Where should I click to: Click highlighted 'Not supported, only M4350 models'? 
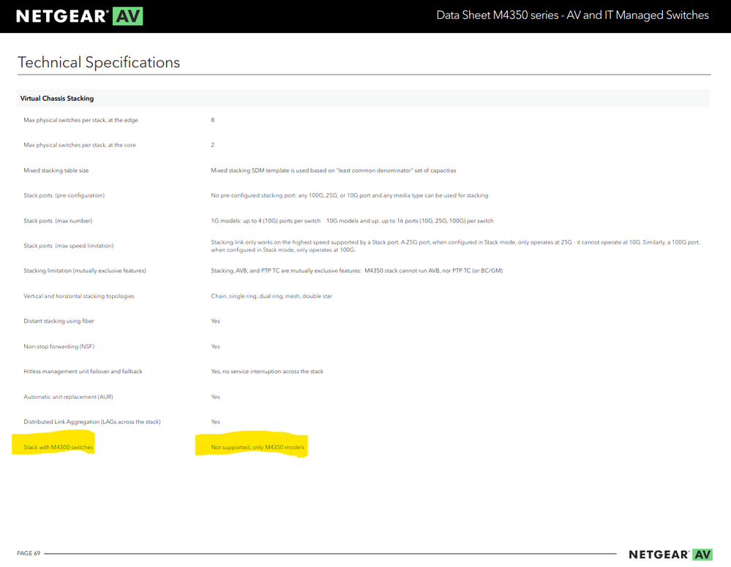(x=258, y=447)
